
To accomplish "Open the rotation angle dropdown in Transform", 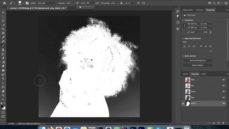I will click(199, 32).
